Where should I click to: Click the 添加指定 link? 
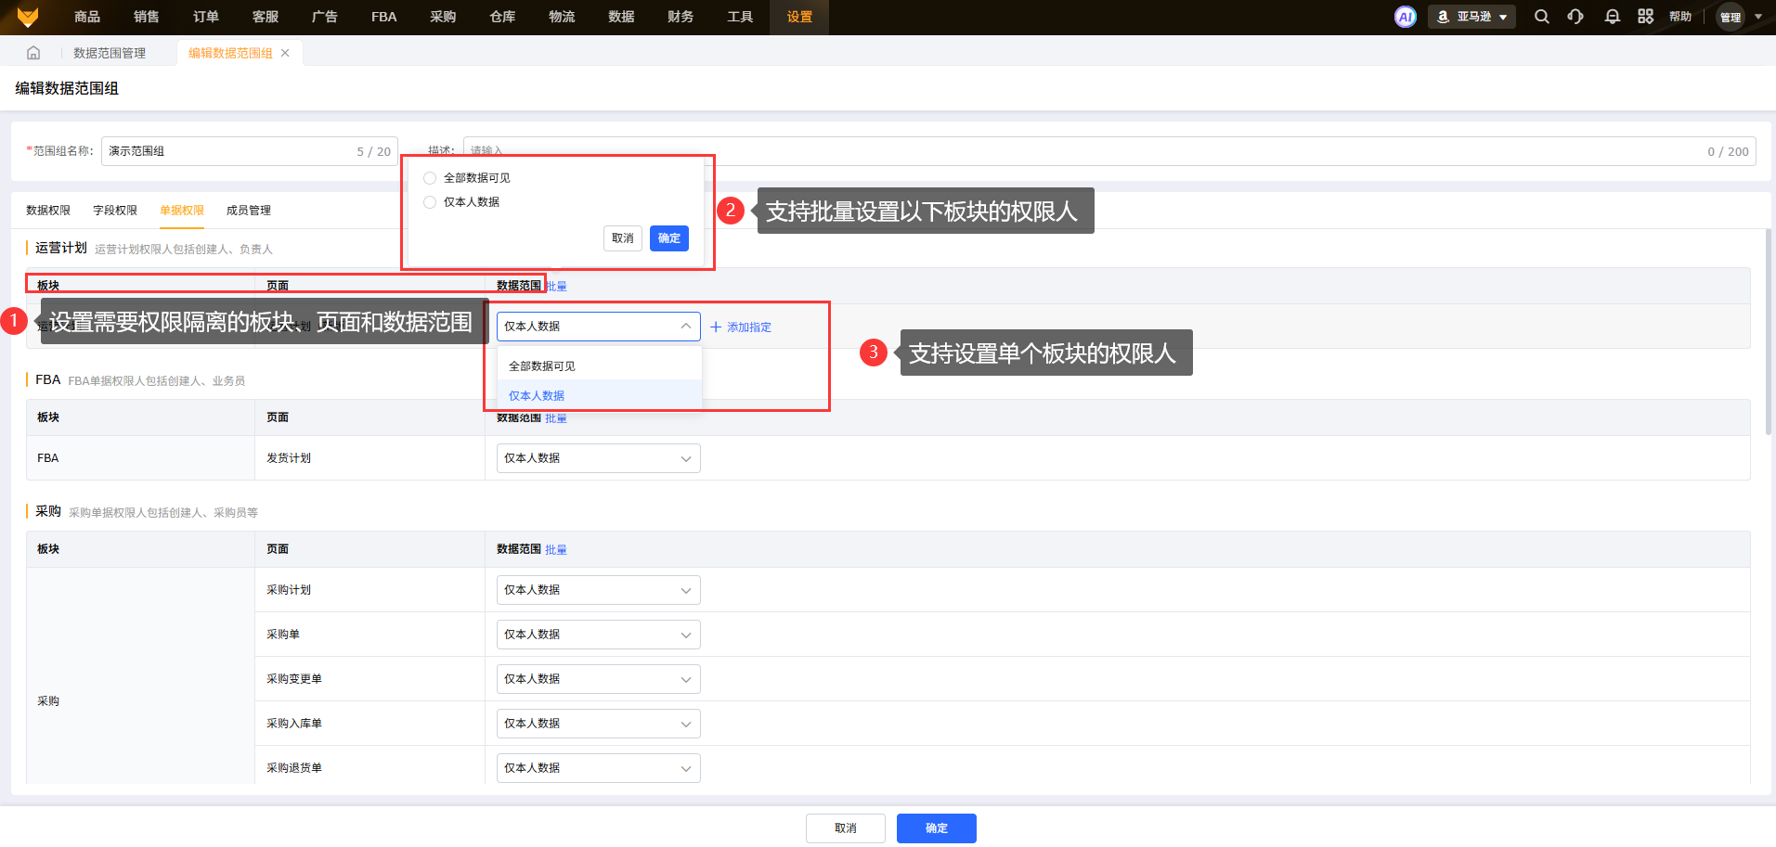741,327
